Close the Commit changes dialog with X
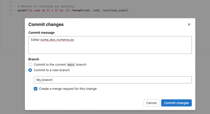 coord(189,24)
